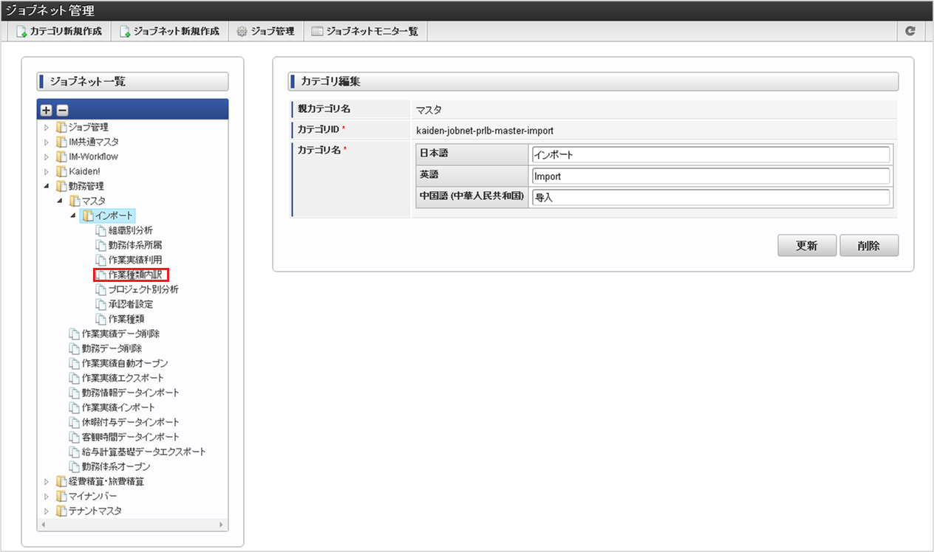The width and height of the screenshot is (934, 552).
Task: Open ジョブネットモニター一覧 from the toolbar
Action: [365, 31]
